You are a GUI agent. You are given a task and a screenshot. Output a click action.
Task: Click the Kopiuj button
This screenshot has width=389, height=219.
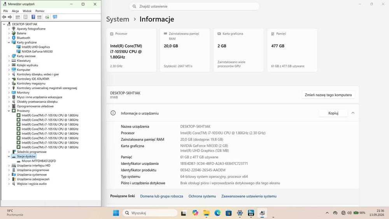click(333, 113)
